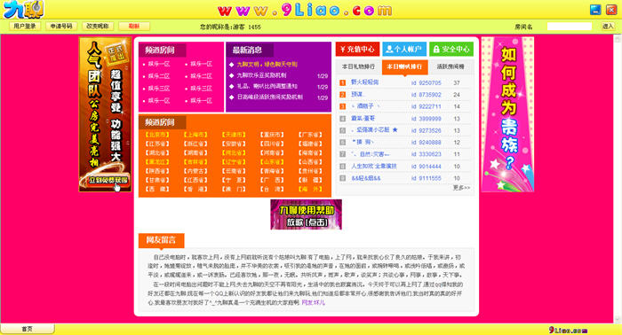
Task: Open the 【辽宁省】 channel room
Action: tap(234, 162)
